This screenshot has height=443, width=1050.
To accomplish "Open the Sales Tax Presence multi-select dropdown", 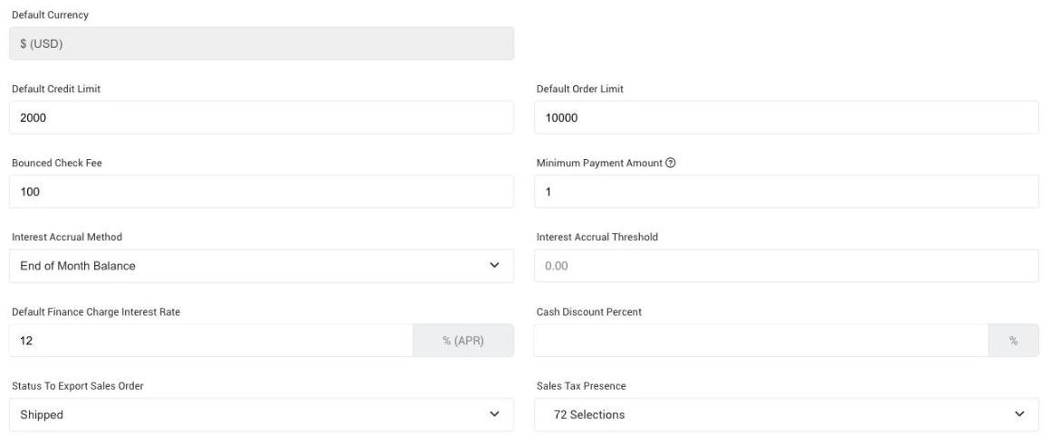I will point(787,415).
